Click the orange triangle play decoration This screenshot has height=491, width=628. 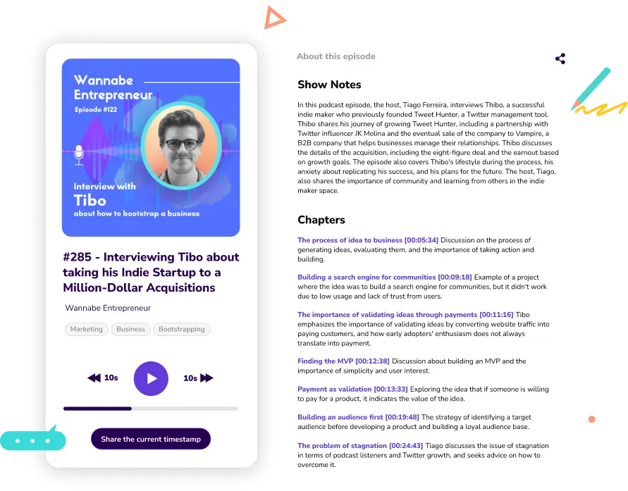(x=274, y=18)
